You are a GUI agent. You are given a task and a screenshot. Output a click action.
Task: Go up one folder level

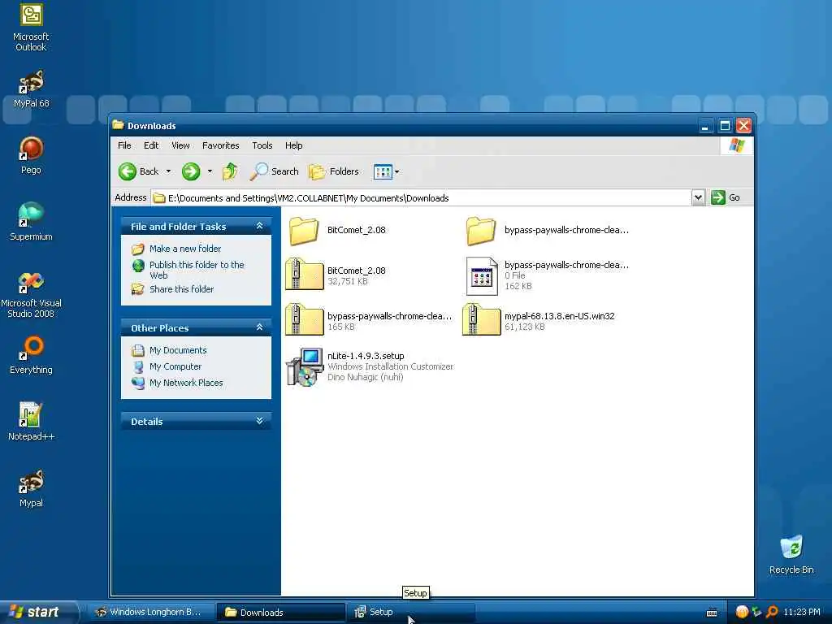230,171
